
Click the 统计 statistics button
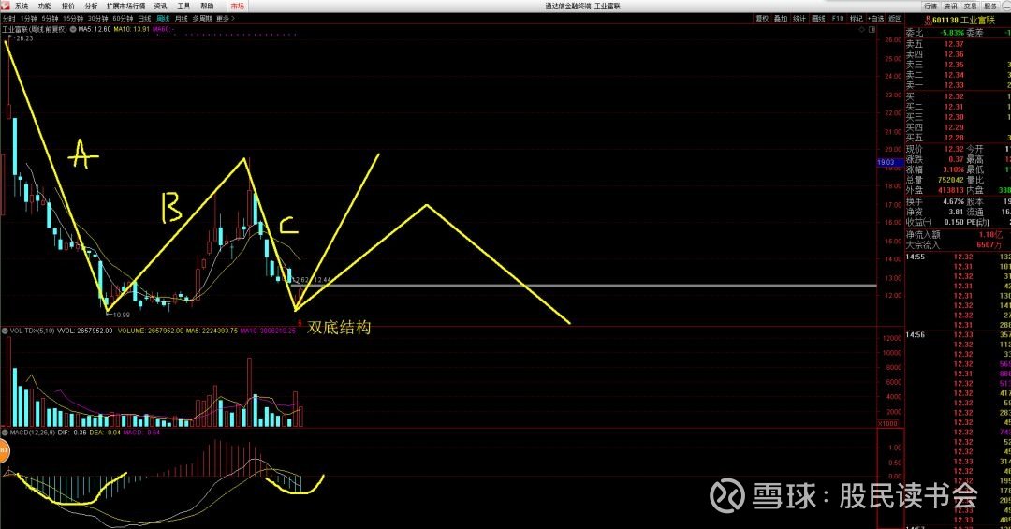tap(799, 19)
